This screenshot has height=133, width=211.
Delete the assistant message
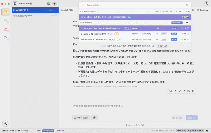pyautogui.click(x=193, y=91)
